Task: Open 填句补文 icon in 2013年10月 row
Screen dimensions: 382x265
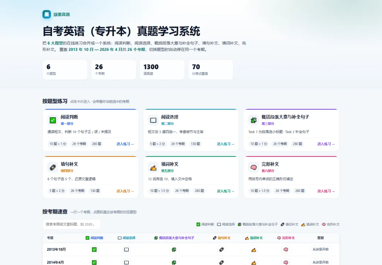Action: 221,249
